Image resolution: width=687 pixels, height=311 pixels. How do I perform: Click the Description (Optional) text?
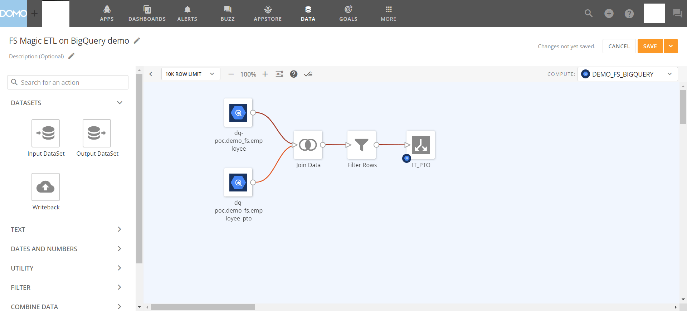click(36, 56)
